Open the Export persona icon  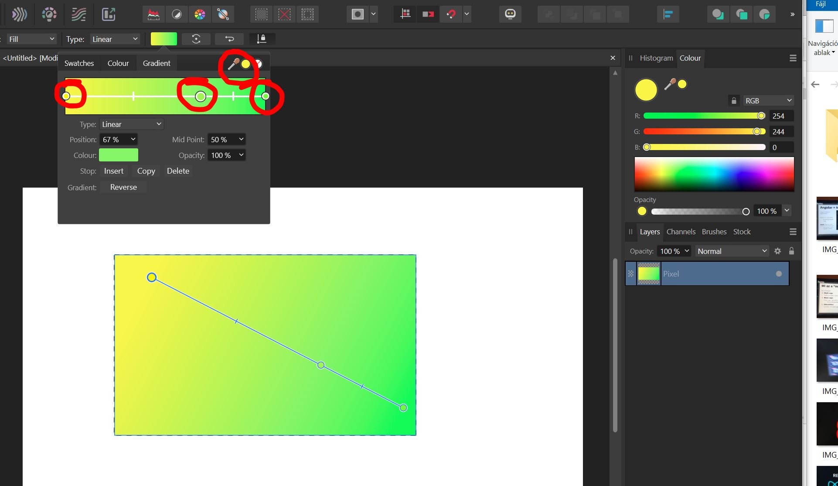point(109,14)
